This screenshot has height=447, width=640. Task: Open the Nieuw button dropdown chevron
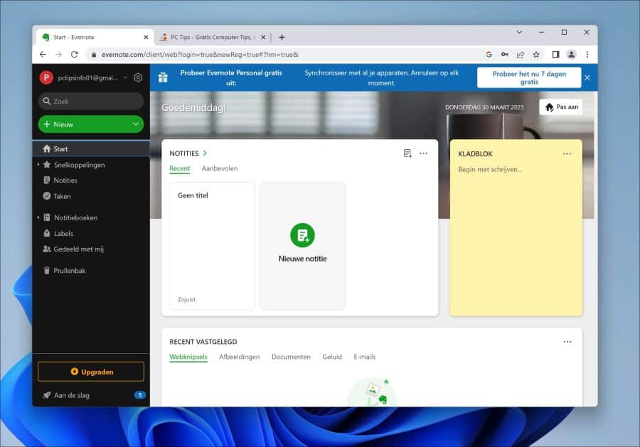(x=136, y=124)
